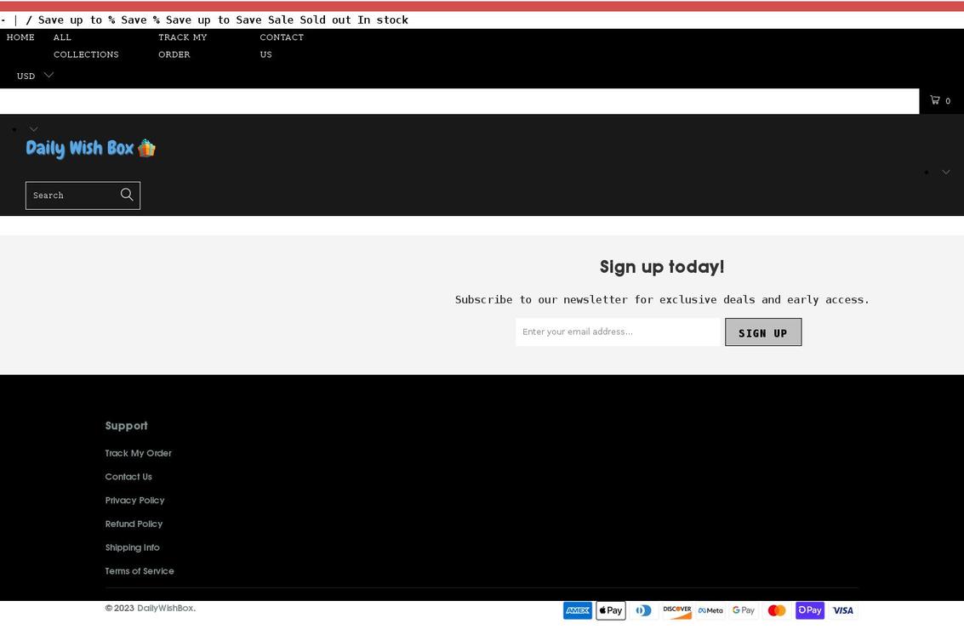This screenshot has width=964, height=629.
Task: Open Terms of Service footer link
Action: tap(140, 570)
